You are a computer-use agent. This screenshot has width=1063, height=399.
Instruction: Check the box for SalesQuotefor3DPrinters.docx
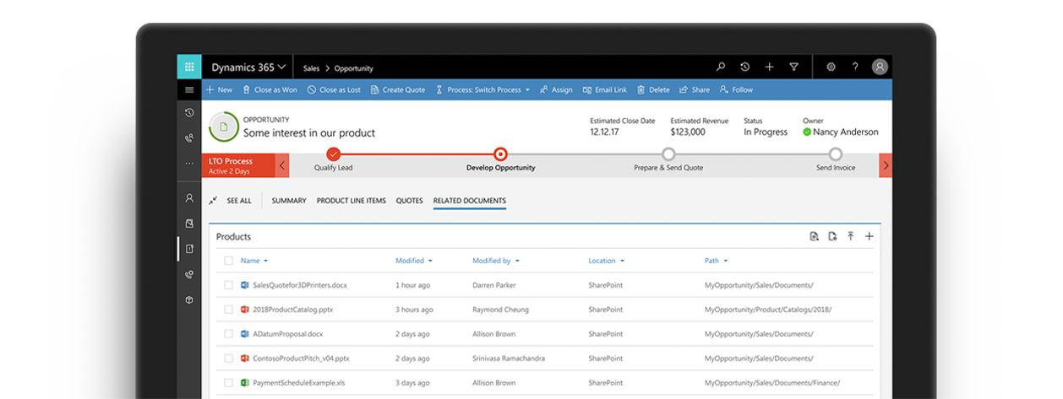coord(228,285)
